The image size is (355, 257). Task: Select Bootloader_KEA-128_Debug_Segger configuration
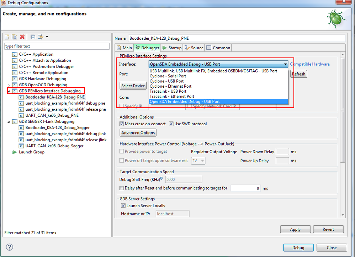[57, 127]
